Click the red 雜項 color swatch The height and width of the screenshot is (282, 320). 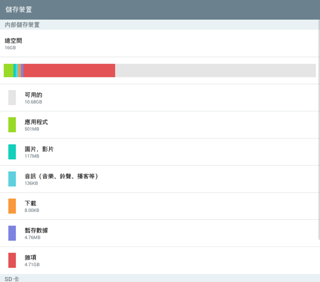12,260
